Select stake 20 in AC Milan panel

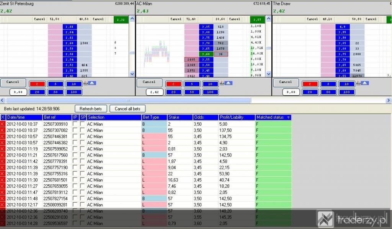(x=173, y=92)
